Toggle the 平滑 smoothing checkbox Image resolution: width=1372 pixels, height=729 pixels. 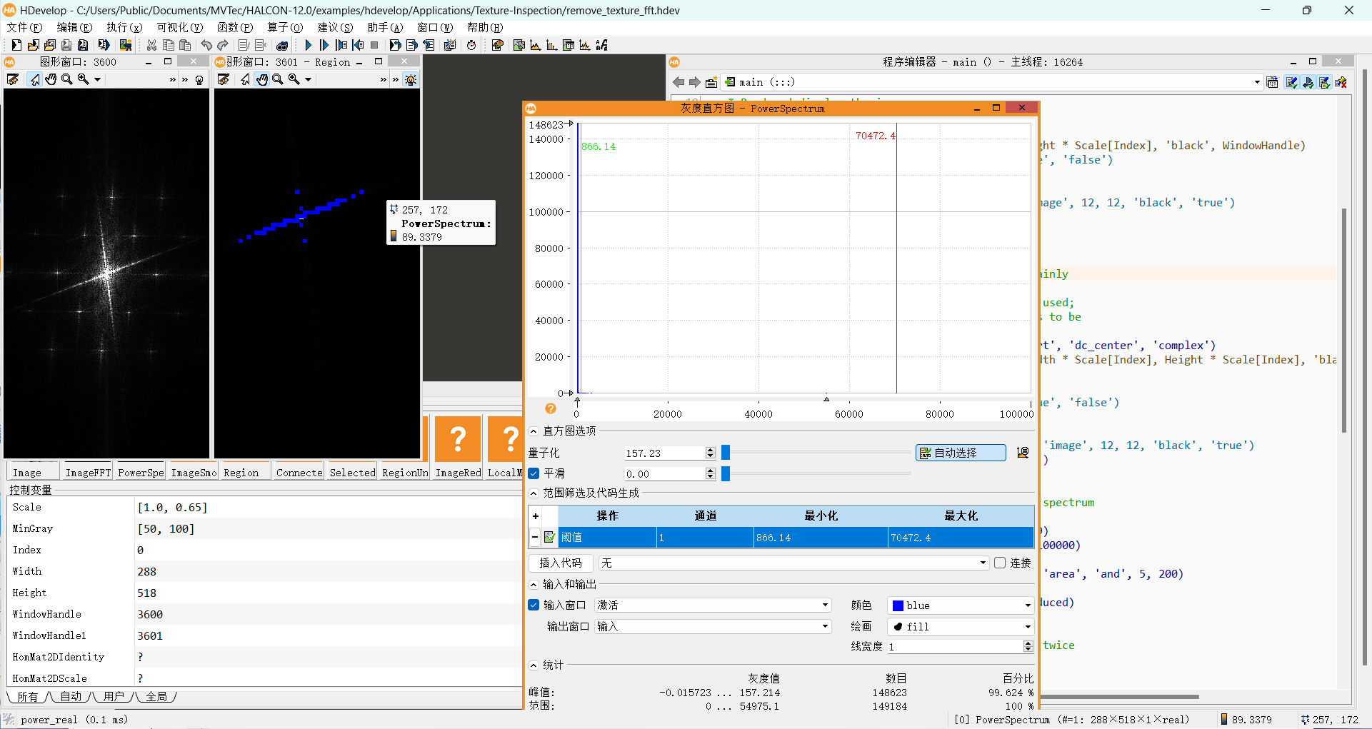[x=534, y=473]
